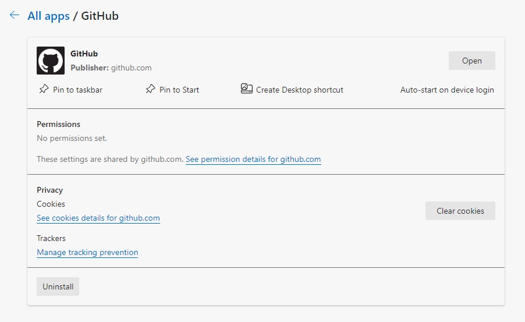The height and width of the screenshot is (322, 525).
Task: See cookies details for github.com
Action: (98, 218)
